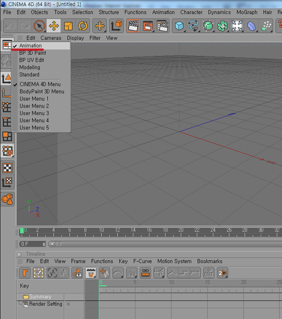Render to Picture Viewer icon
The height and width of the screenshot is (319, 282).
148,26
